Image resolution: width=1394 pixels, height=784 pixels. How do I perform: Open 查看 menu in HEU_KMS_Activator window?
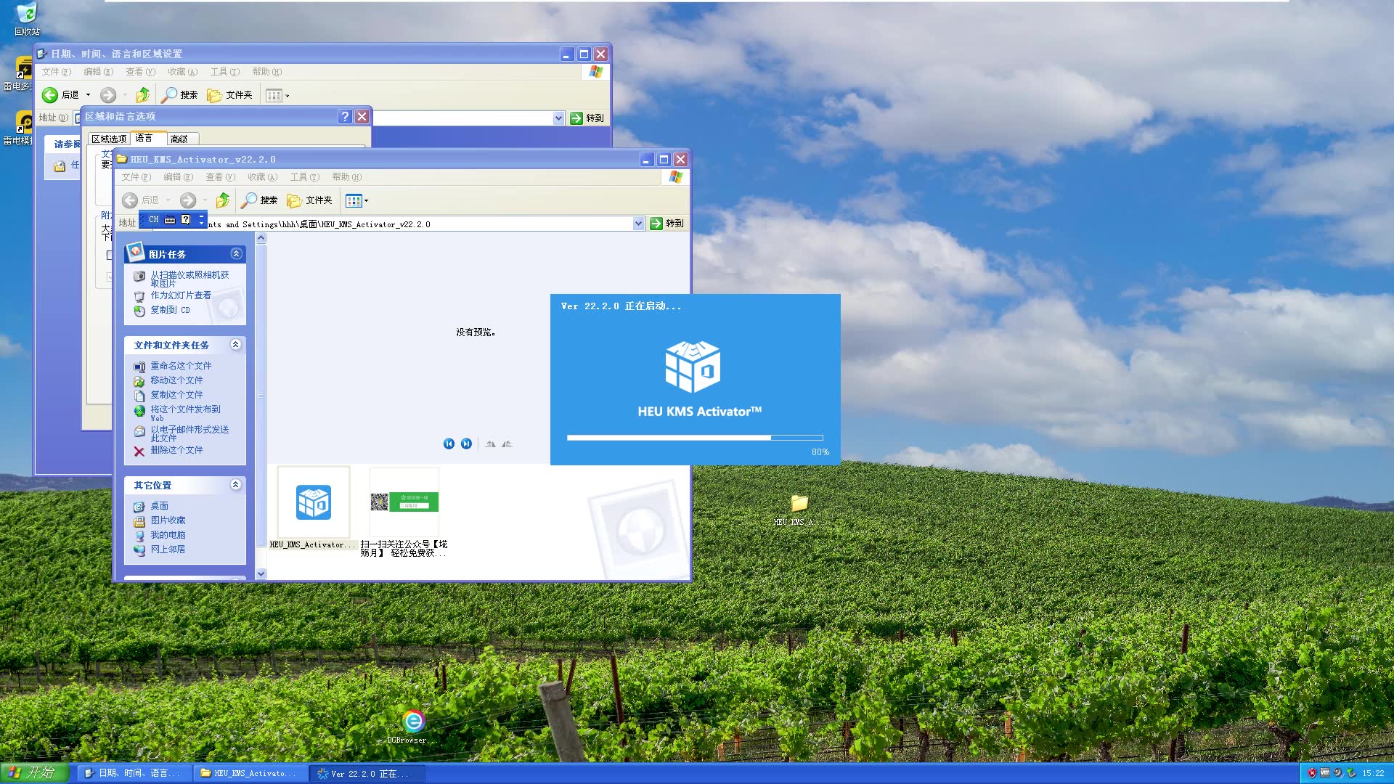point(220,177)
